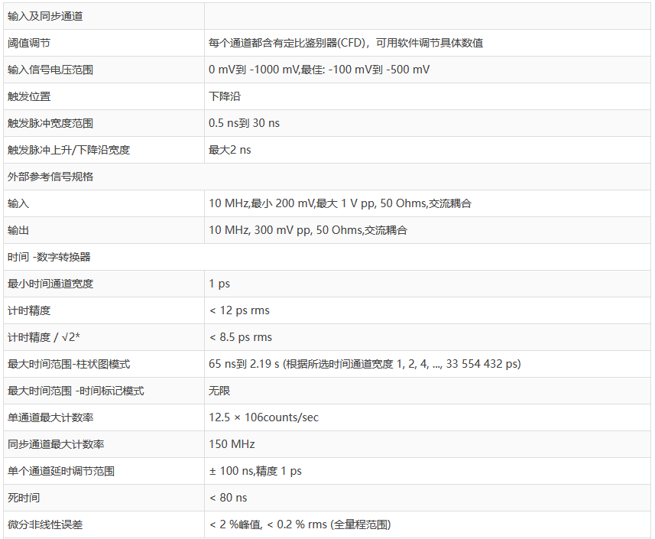Click the < 12 ps rms value

tap(239, 310)
